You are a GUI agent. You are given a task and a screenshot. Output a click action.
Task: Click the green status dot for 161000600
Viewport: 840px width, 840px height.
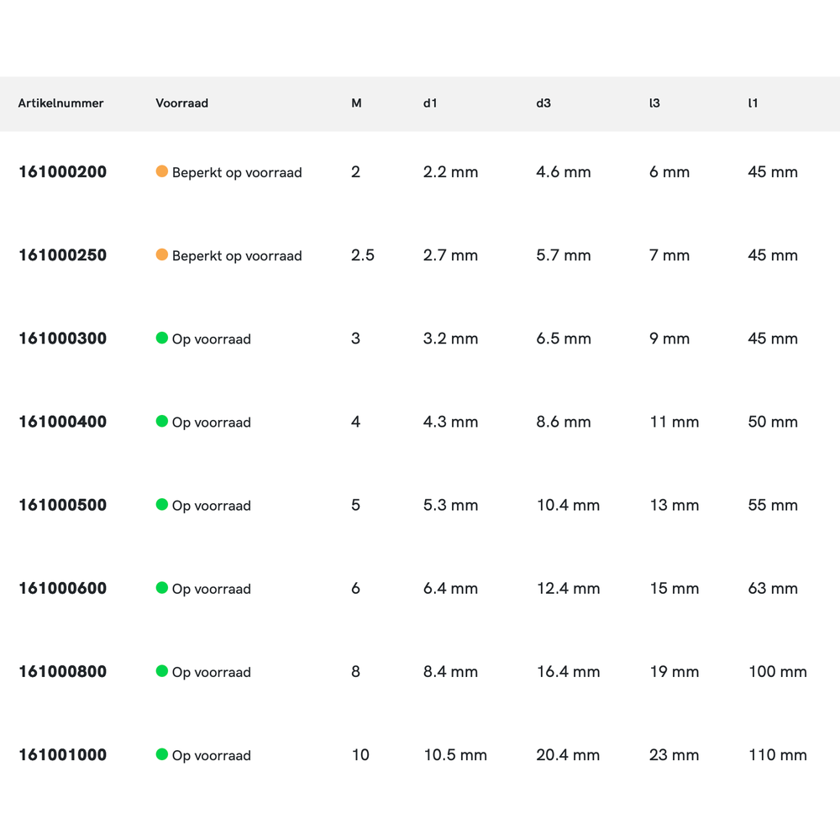(162, 587)
